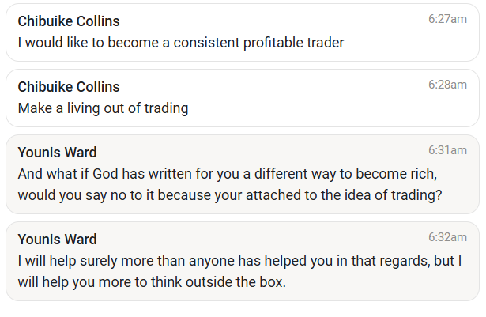The image size is (486, 317).
Task: Select the "consistent profitable trader" message text
Action: coord(180,43)
